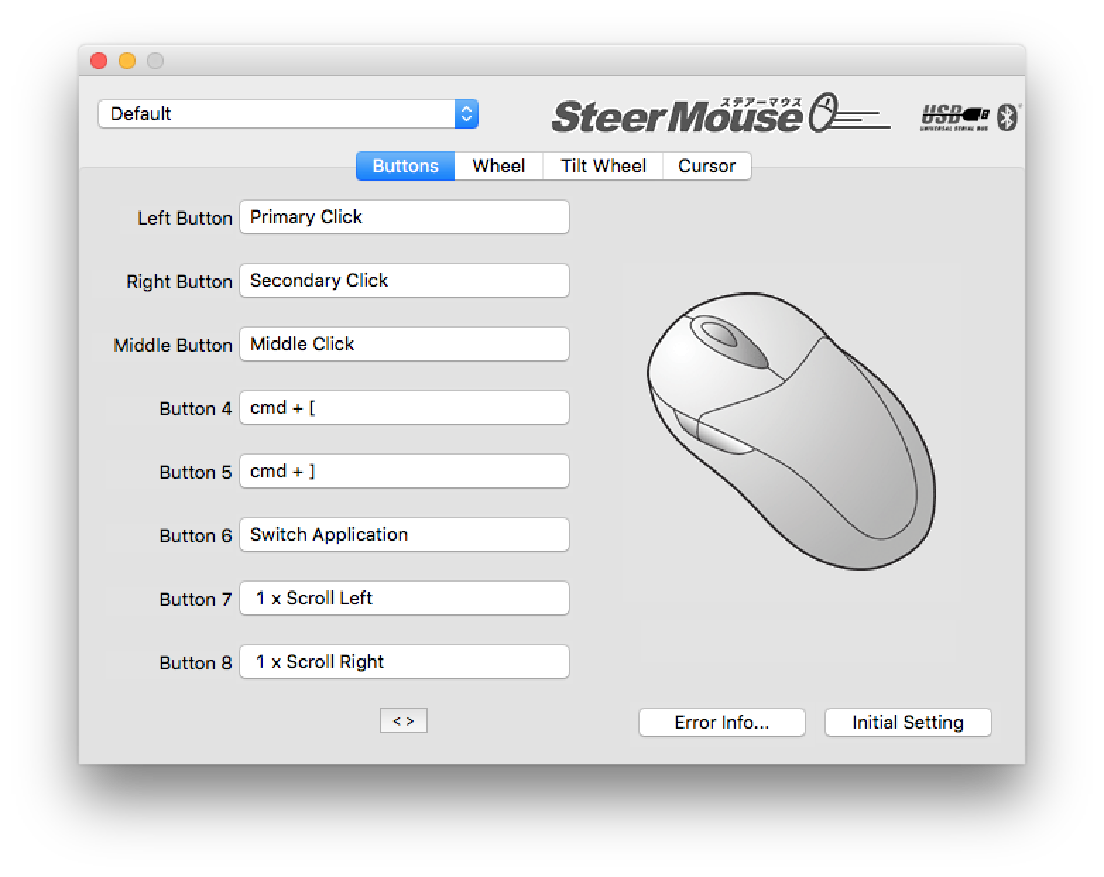Image resolution: width=1104 pixels, height=877 pixels.
Task: Click the Right Button label
Action: pyautogui.click(x=179, y=282)
